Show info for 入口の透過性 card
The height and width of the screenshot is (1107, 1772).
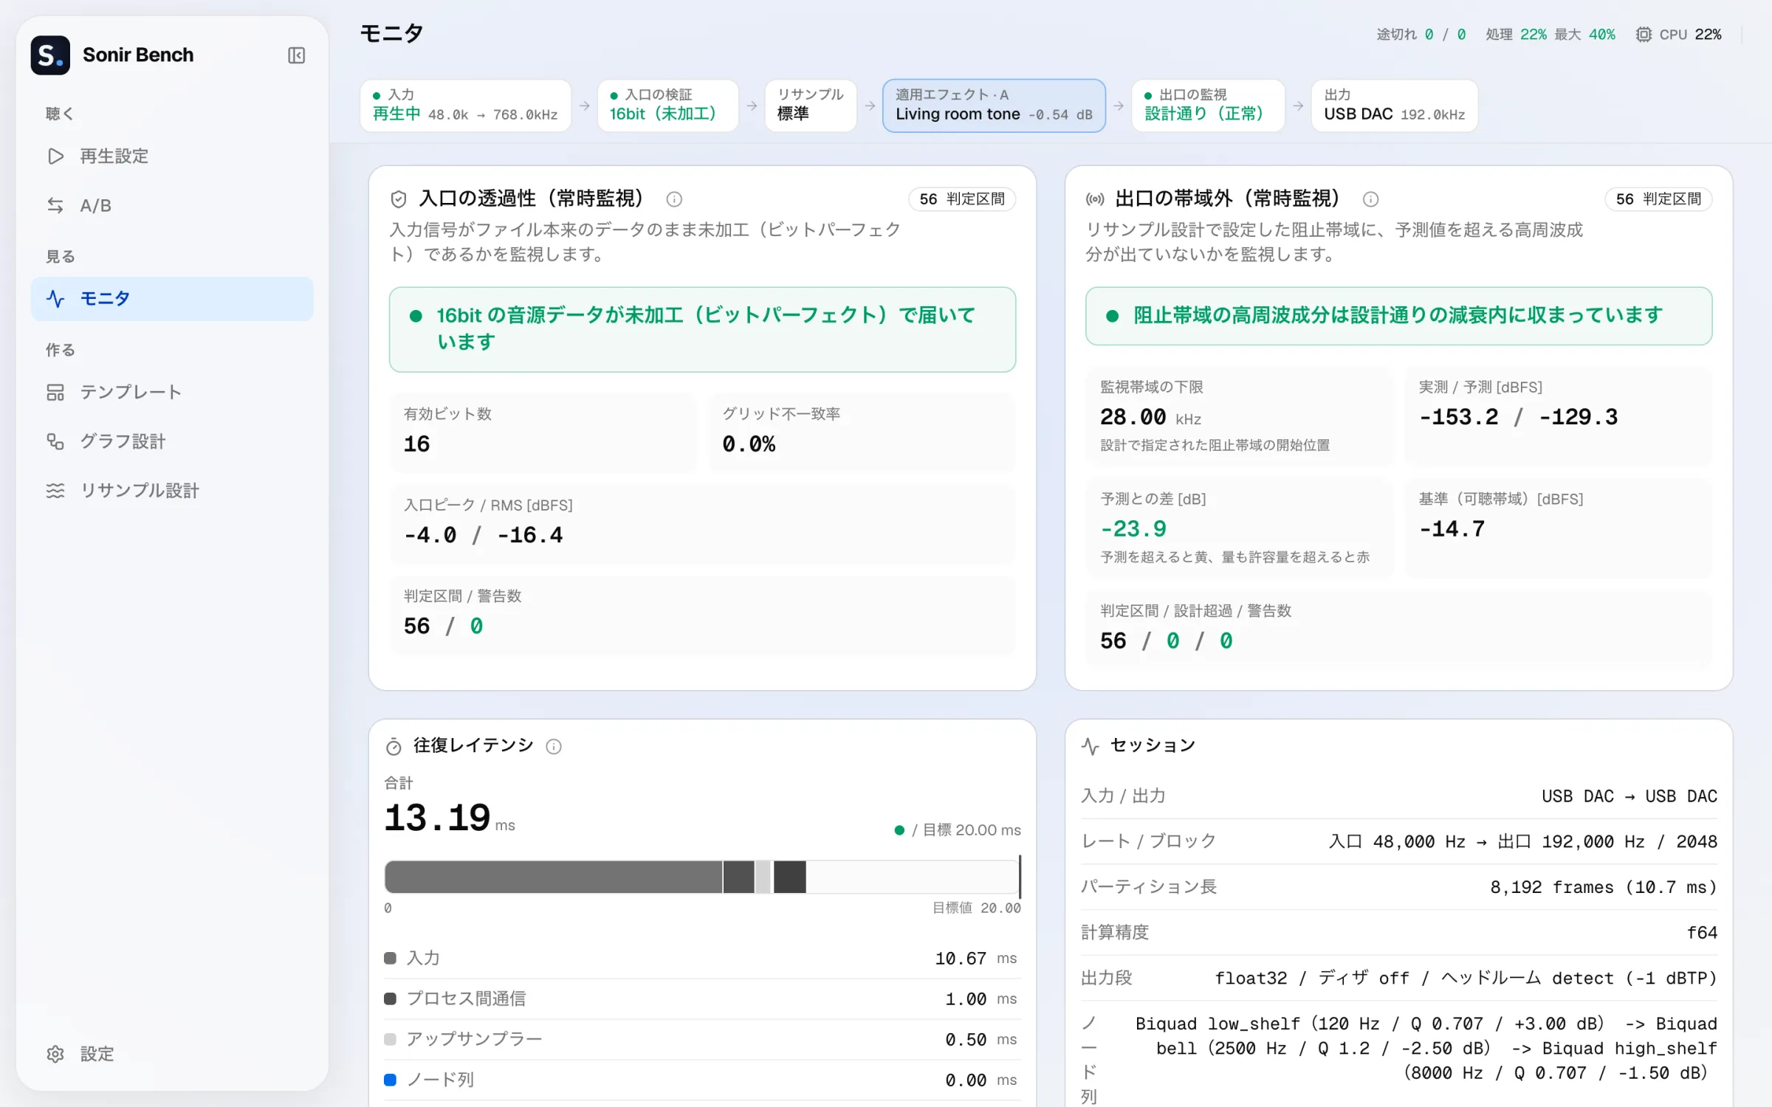pos(674,199)
